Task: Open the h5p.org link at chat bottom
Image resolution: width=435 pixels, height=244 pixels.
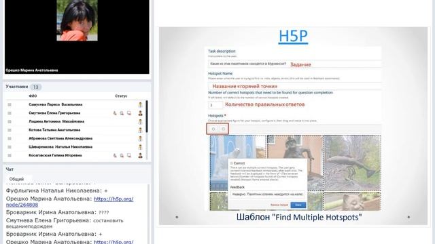Action: pyautogui.click(x=114, y=242)
